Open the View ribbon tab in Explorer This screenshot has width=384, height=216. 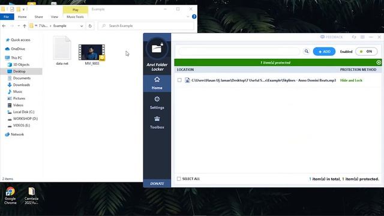55,17
